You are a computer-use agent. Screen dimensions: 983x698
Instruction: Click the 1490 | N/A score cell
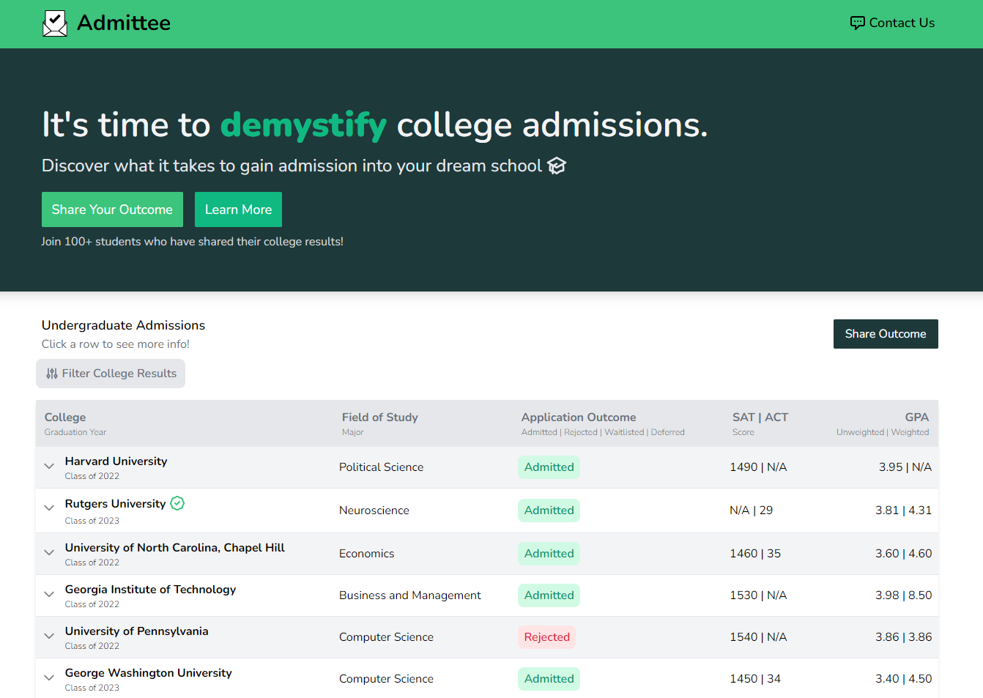758,467
